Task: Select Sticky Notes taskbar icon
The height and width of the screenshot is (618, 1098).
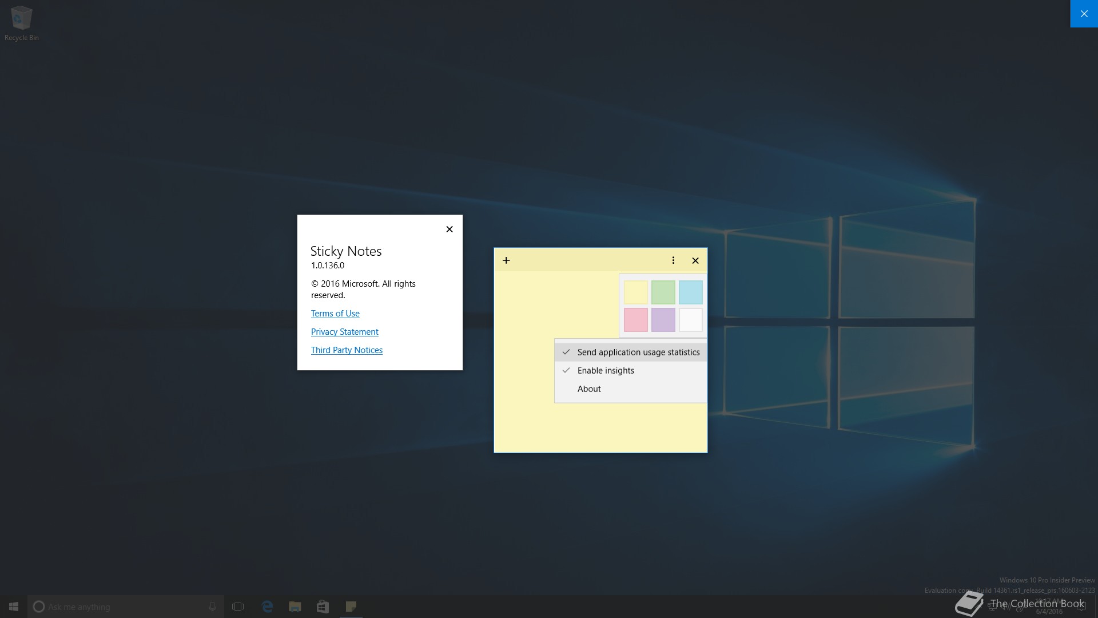Action: click(x=351, y=607)
